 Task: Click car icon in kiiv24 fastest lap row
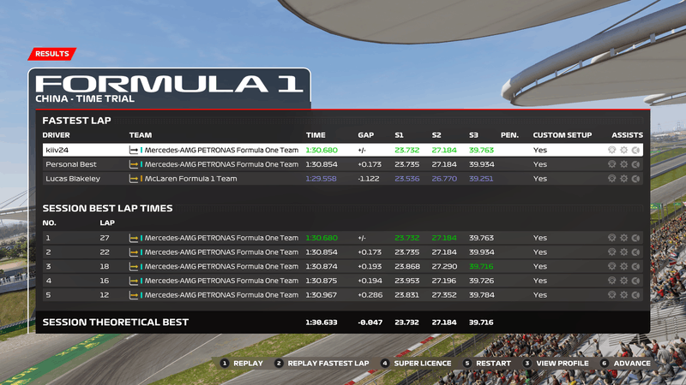pos(134,151)
